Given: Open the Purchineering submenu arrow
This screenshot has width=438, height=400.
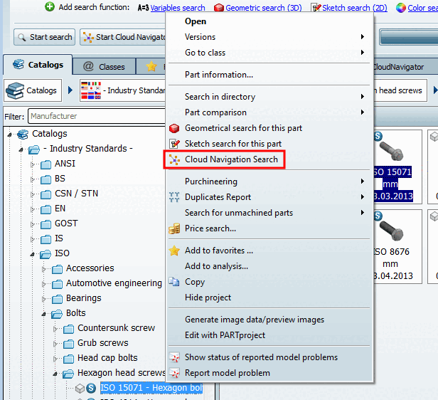Looking at the screenshot, I should pos(363,181).
